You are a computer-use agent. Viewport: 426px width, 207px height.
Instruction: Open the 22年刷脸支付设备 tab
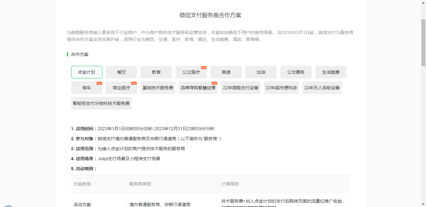click(x=241, y=88)
